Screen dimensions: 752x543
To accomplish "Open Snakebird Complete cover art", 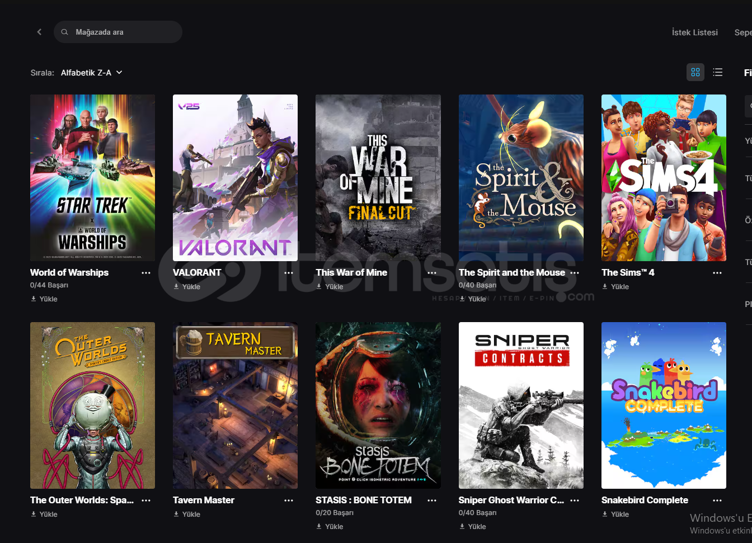I will [x=664, y=405].
